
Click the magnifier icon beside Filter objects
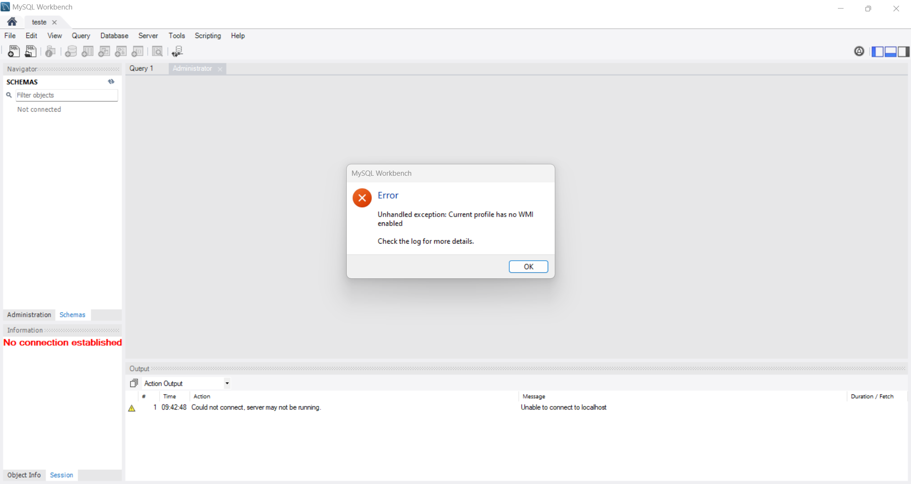[9, 95]
